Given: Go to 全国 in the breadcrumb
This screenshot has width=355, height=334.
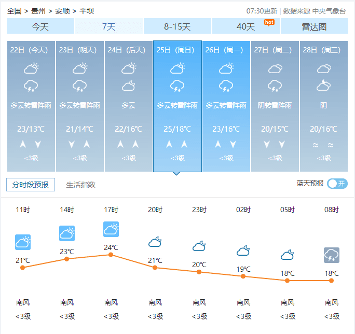Looking at the screenshot, I should (14, 11).
